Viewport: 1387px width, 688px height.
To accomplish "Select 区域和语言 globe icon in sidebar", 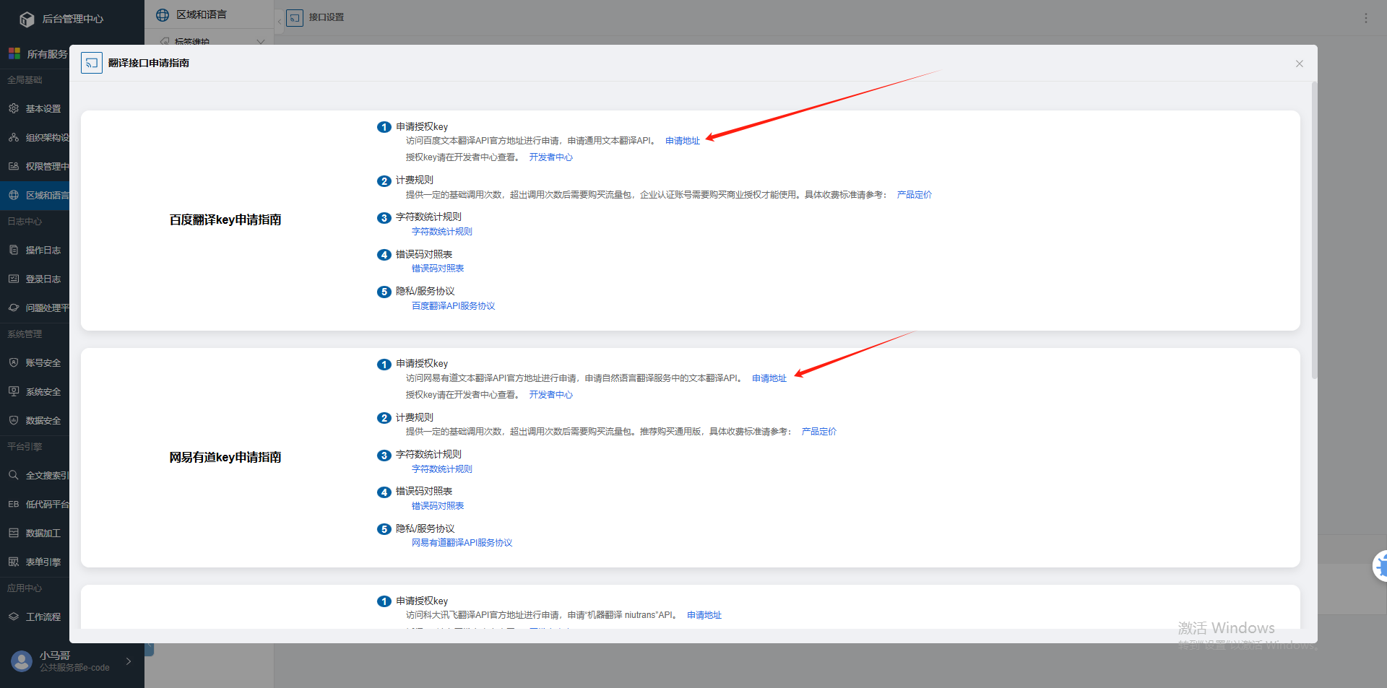I will click(x=14, y=195).
